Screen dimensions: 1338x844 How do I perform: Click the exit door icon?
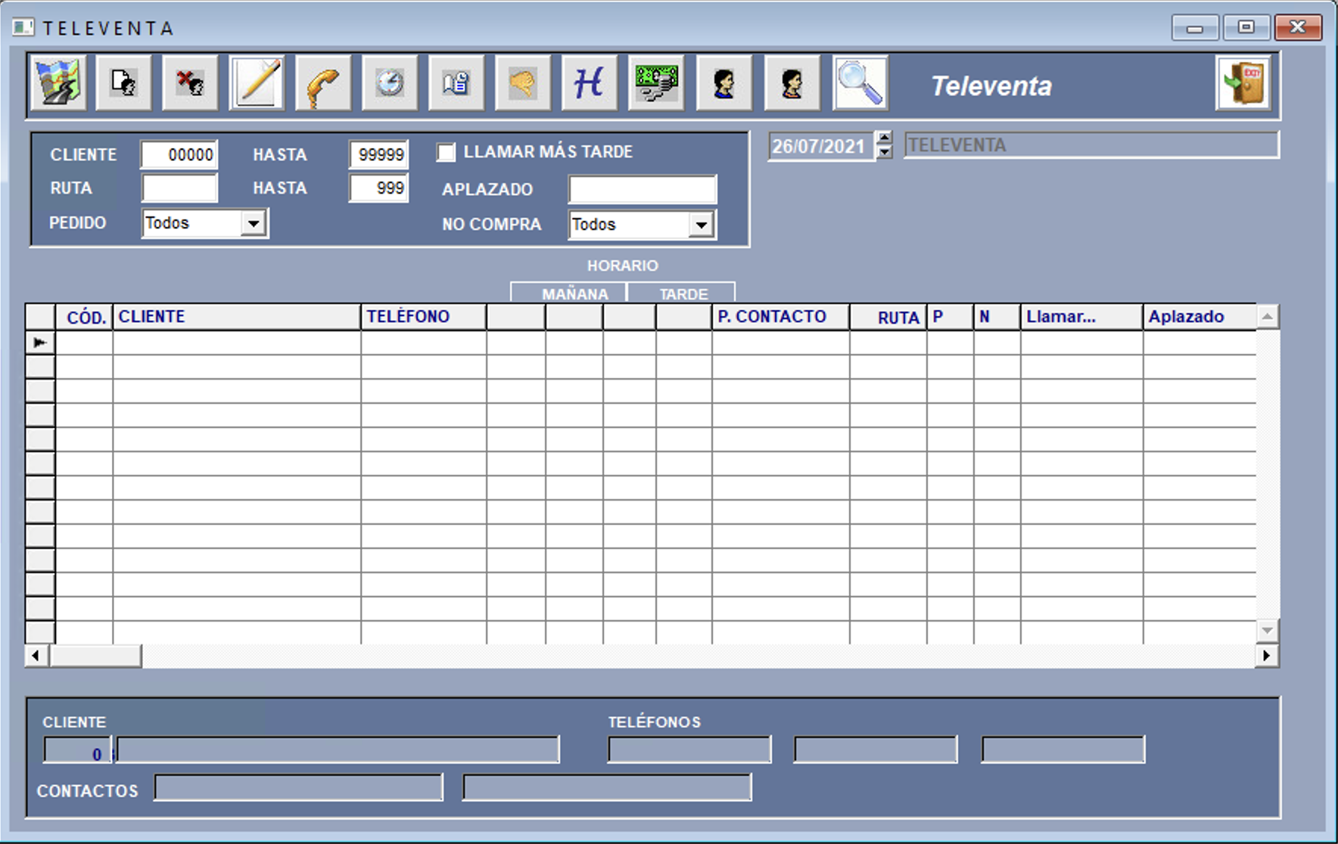[1243, 83]
